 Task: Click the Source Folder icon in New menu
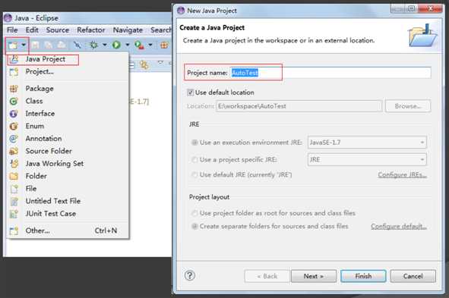click(x=14, y=151)
